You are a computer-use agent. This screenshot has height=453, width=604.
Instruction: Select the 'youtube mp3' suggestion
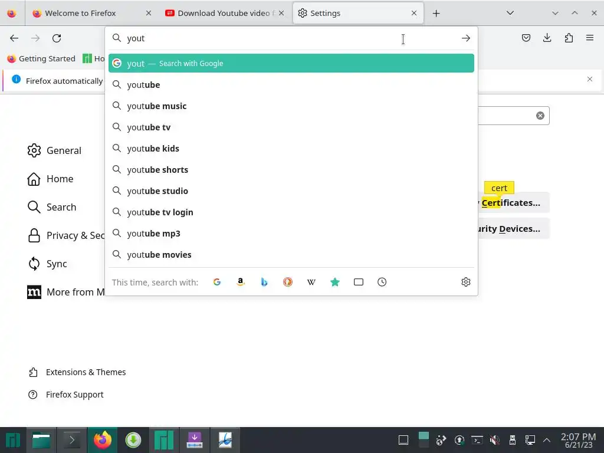[291, 234]
